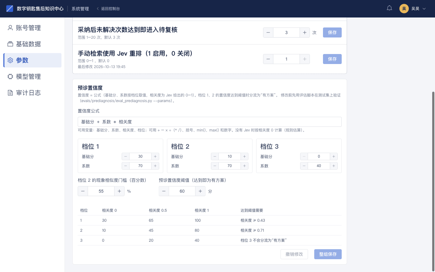Click the 撤销修改 button
Viewport: 435px width, 272px height.
point(294,254)
